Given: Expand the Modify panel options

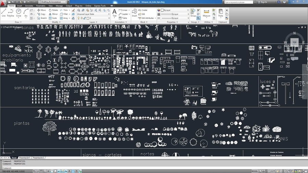Looking at the screenshot, I should [x=55, y=22].
